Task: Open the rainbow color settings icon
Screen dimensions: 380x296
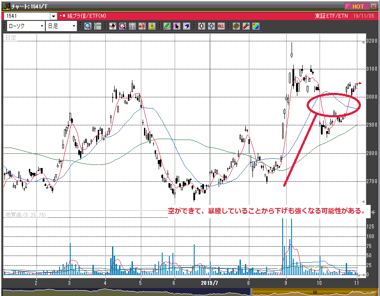Action: pos(256,26)
